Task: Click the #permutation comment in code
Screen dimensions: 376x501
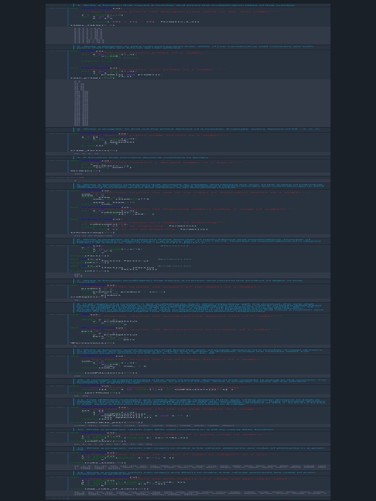Action: click(175, 259)
